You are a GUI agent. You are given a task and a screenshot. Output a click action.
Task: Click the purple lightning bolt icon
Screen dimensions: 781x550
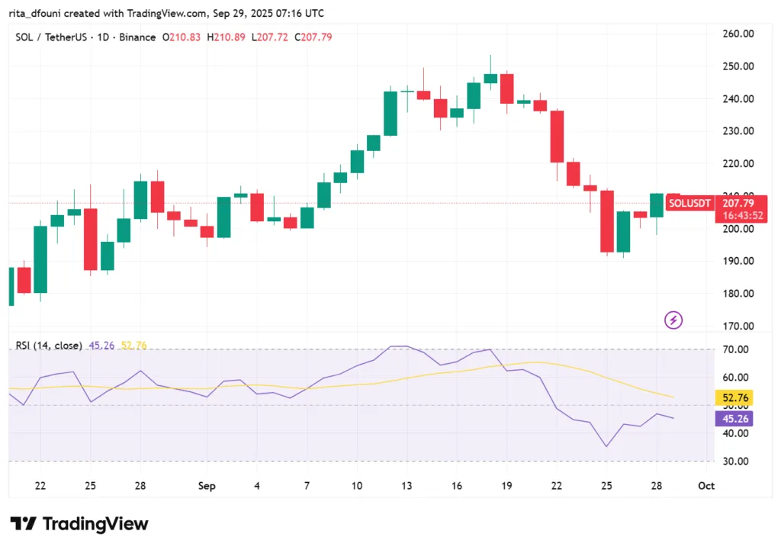pyautogui.click(x=673, y=320)
